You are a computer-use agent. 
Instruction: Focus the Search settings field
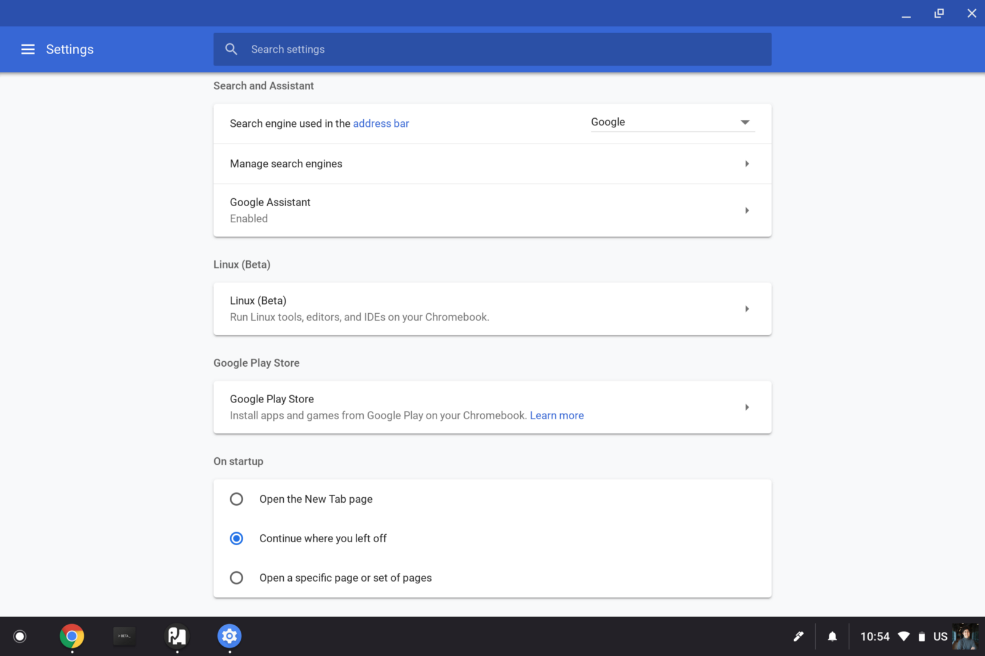[x=492, y=49]
